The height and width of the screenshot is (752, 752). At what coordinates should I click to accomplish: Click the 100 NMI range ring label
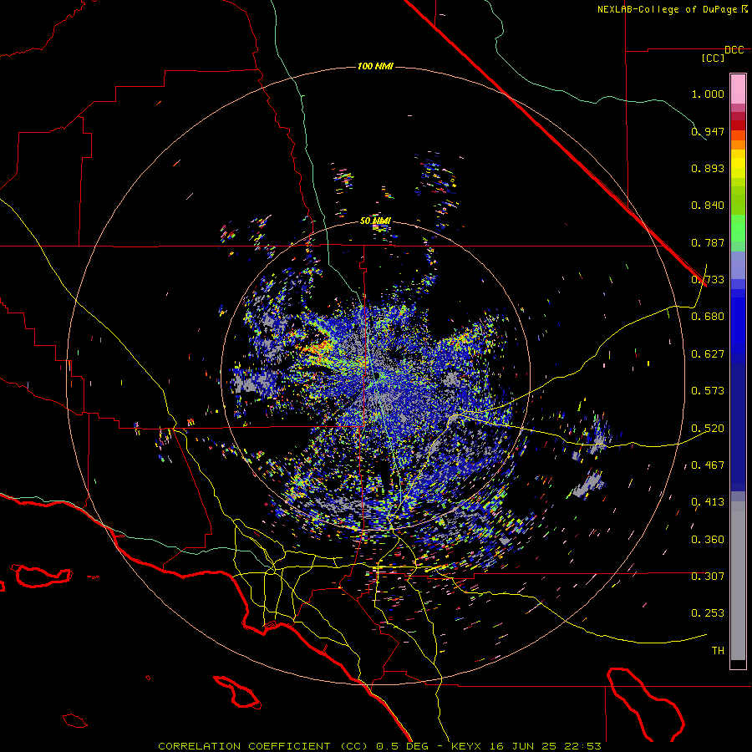click(x=375, y=66)
